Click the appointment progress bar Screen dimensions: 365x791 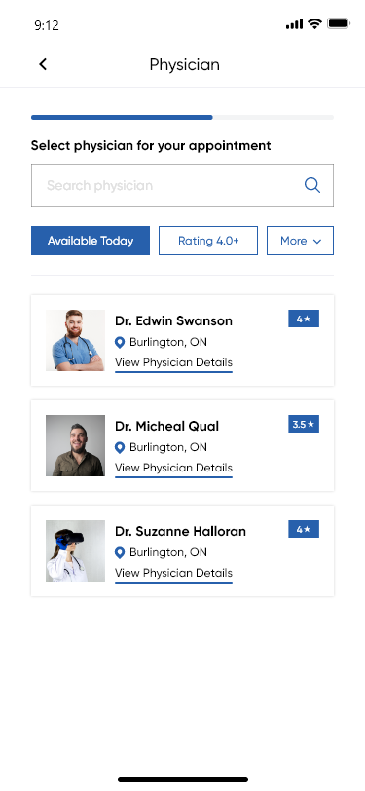[183, 118]
